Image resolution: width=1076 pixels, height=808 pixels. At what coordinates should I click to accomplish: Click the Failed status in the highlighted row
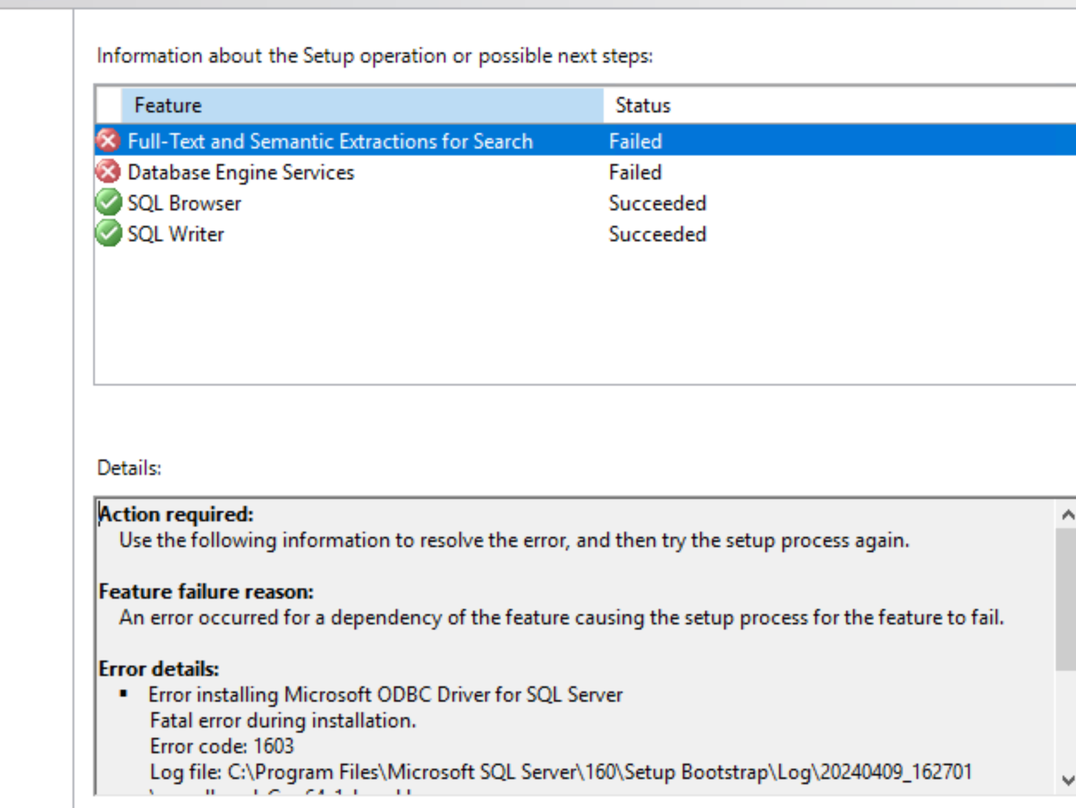click(635, 142)
